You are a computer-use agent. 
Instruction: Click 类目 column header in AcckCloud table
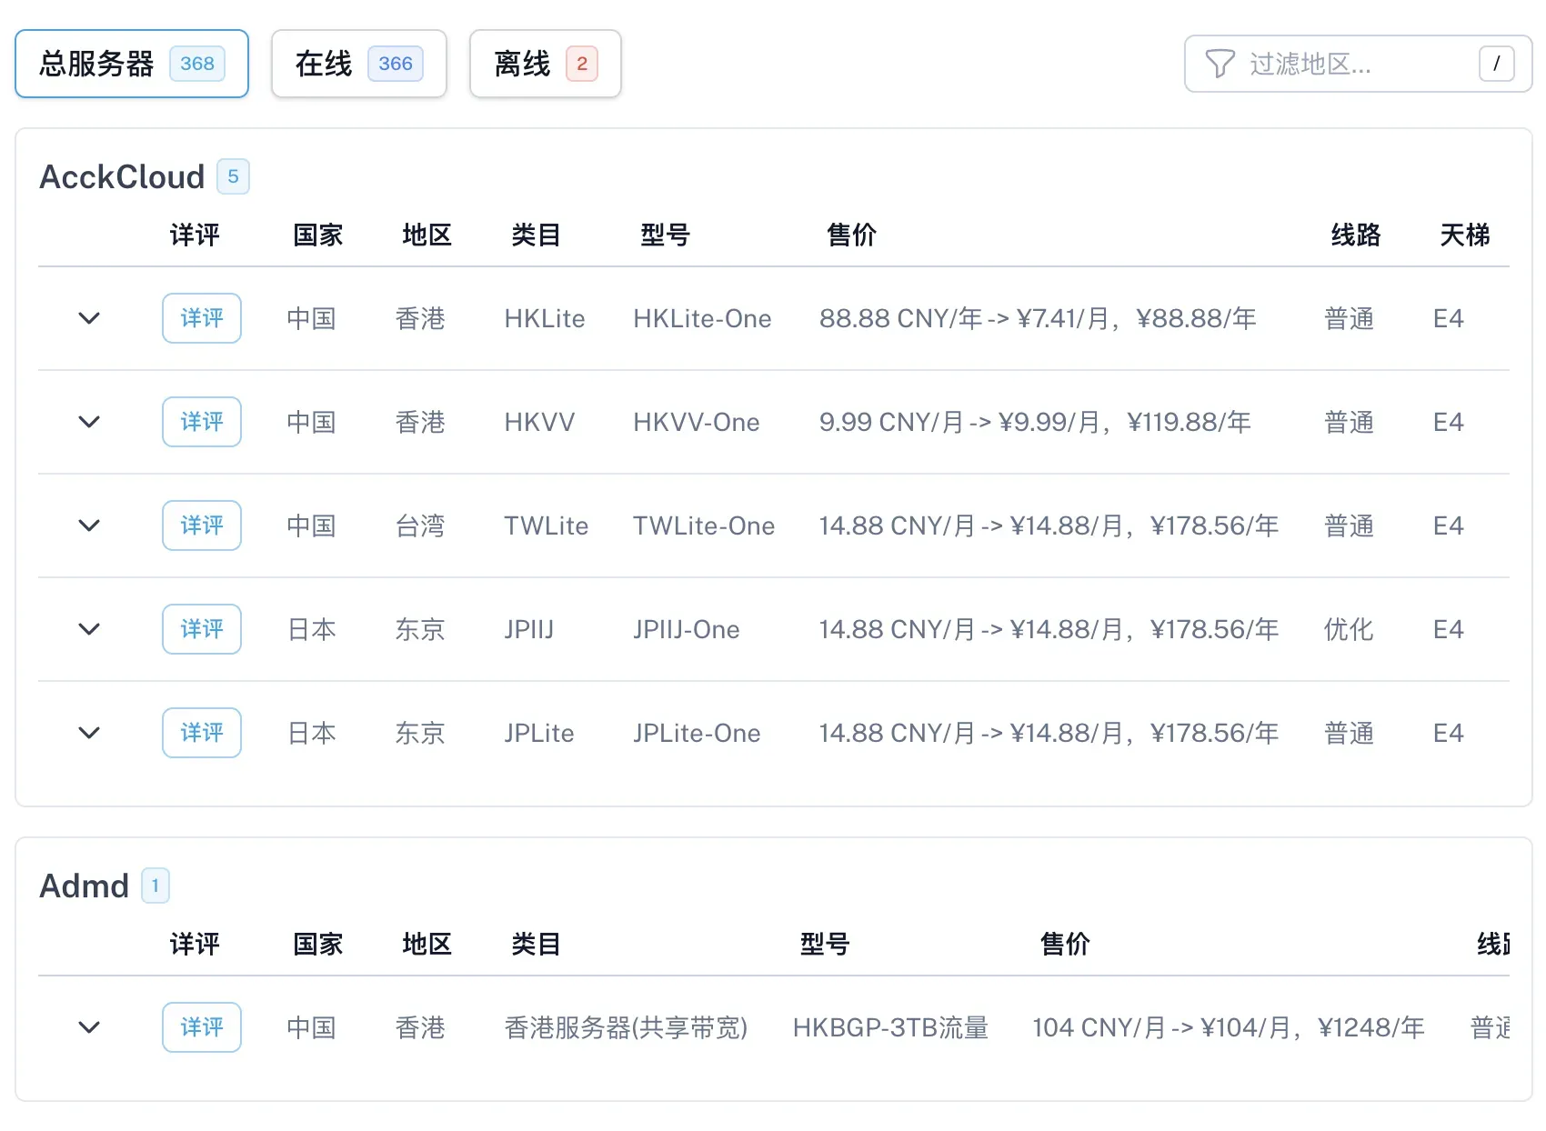click(x=536, y=235)
